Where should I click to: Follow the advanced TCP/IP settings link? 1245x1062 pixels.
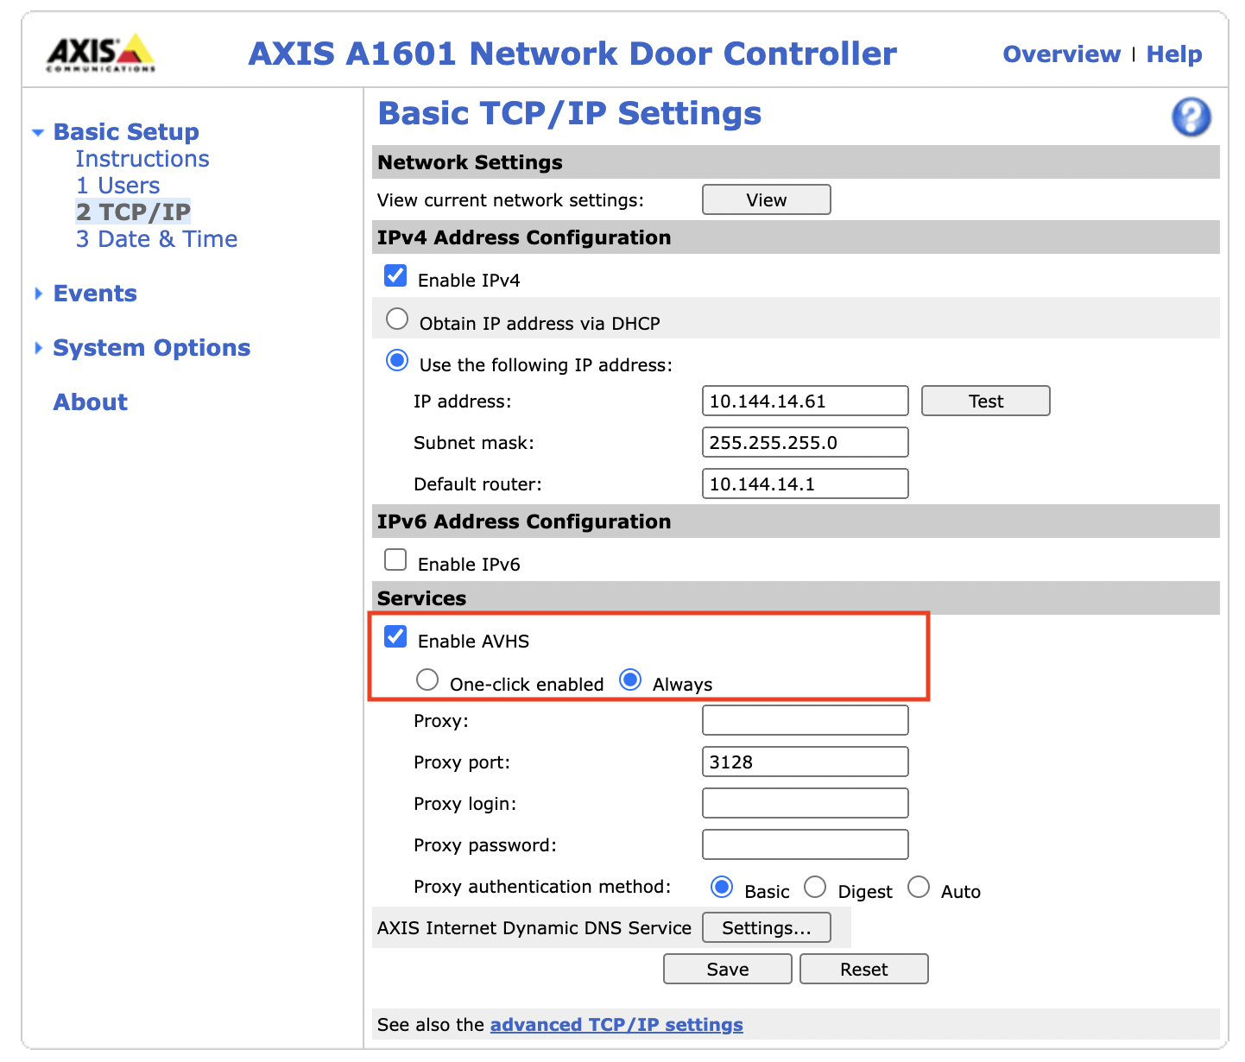(x=616, y=1025)
